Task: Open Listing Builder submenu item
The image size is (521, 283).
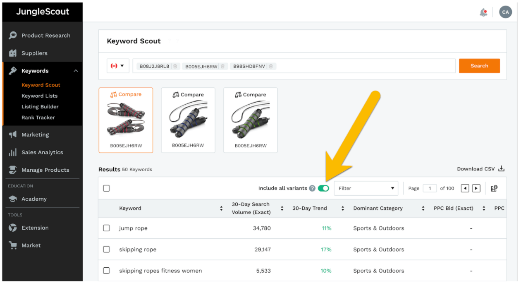Action: [40, 106]
